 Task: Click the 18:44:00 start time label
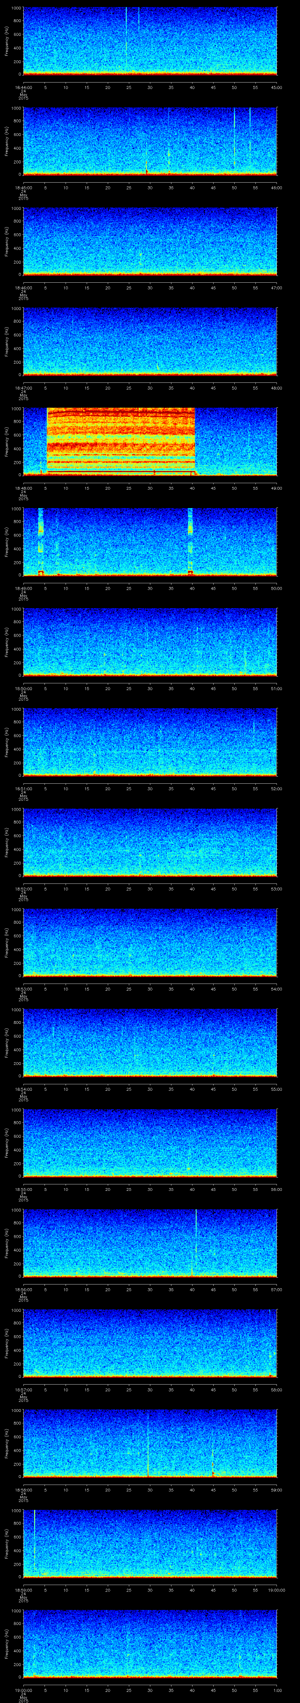click(23, 87)
